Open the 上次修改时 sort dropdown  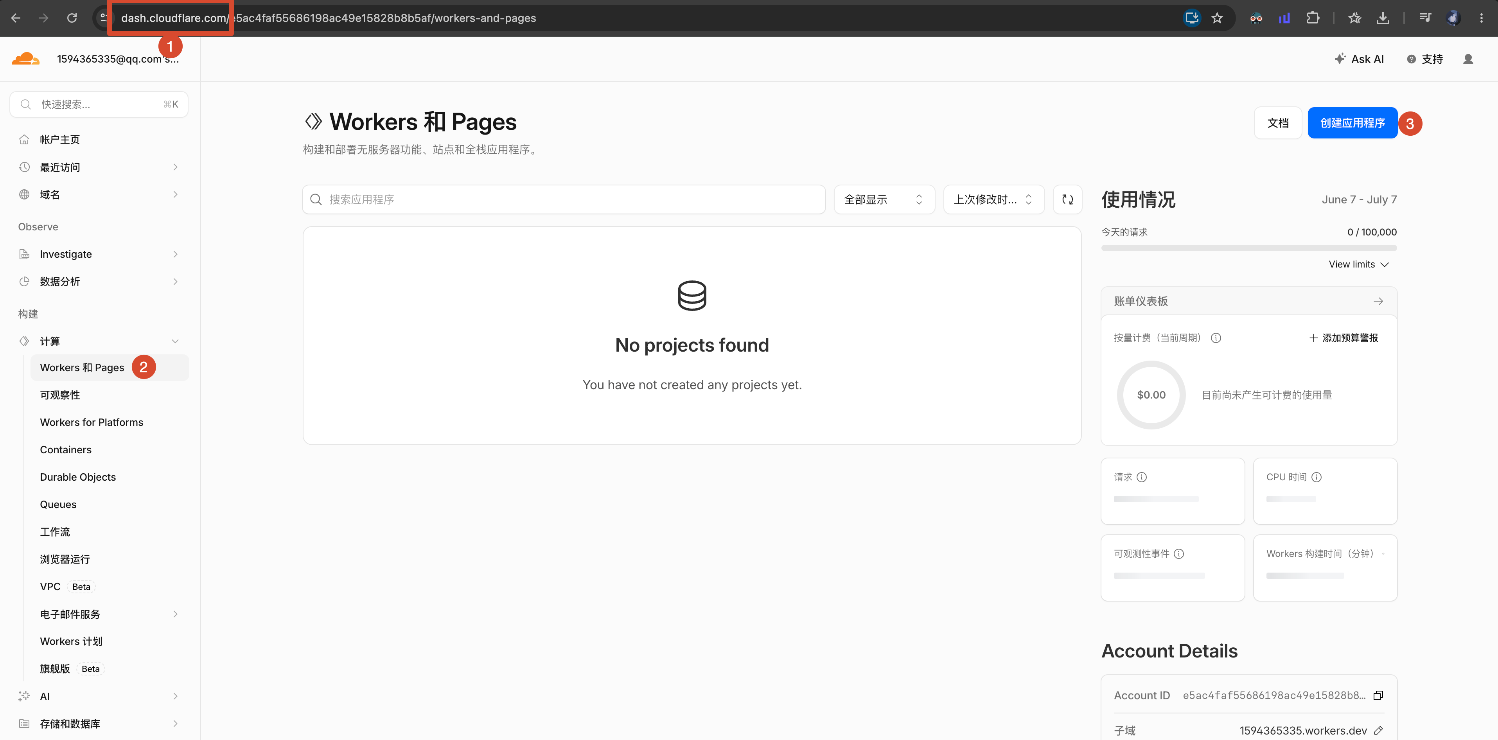pyautogui.click(x=994, y=199)
